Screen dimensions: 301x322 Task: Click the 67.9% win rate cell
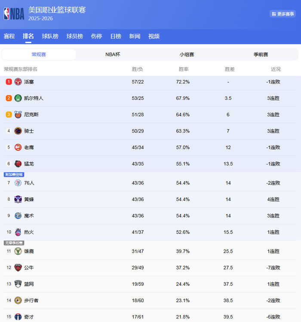pos(183,99)
